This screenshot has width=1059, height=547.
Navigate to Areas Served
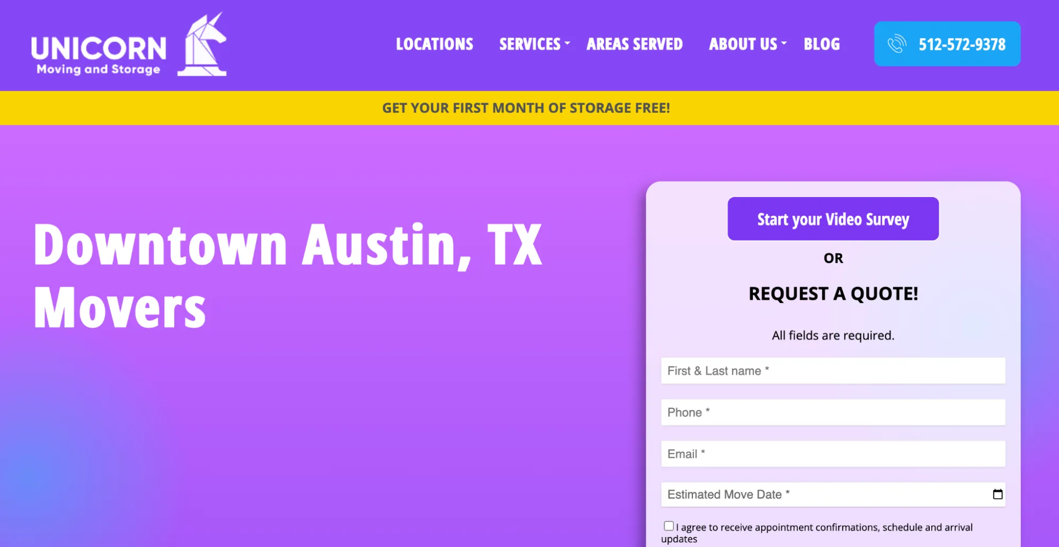[634, 44]
